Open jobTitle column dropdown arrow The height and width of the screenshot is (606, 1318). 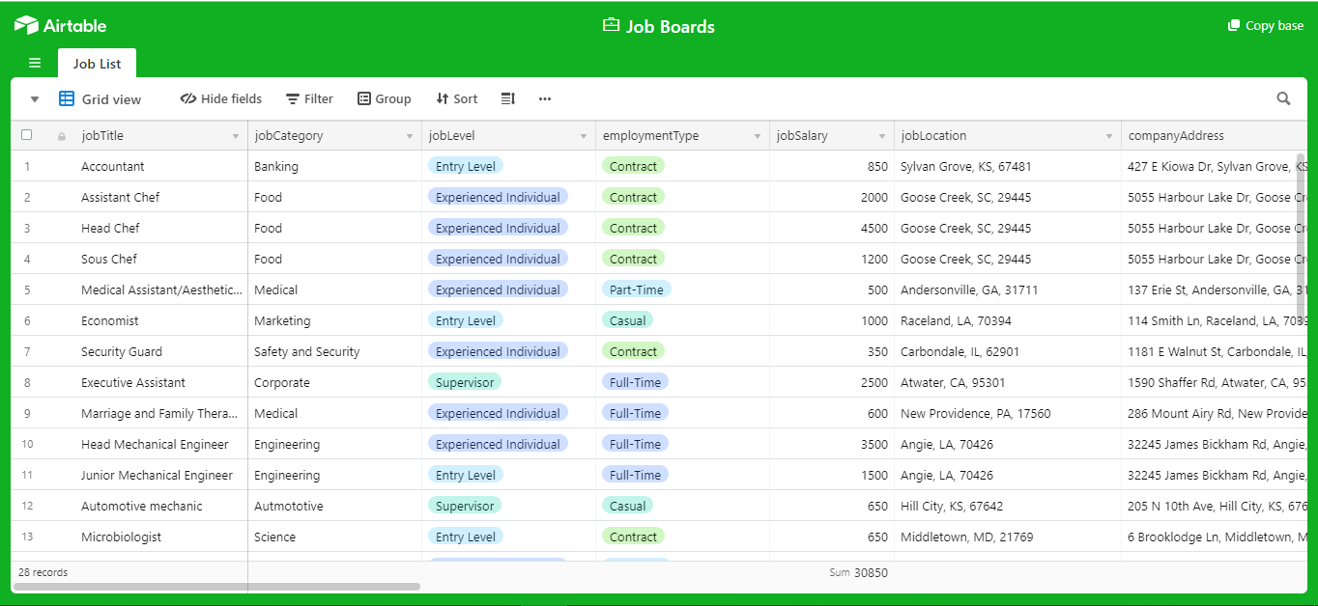236,136
